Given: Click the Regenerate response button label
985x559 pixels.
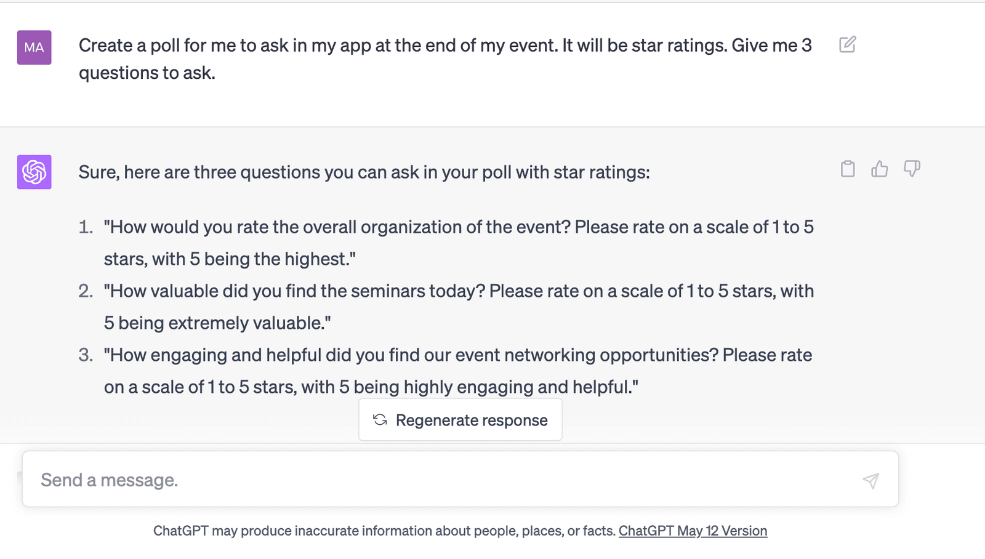Looking at the screenshot, I should (472, 420).
